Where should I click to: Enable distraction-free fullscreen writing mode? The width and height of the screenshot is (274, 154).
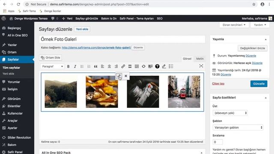click(x=201, y=66)
